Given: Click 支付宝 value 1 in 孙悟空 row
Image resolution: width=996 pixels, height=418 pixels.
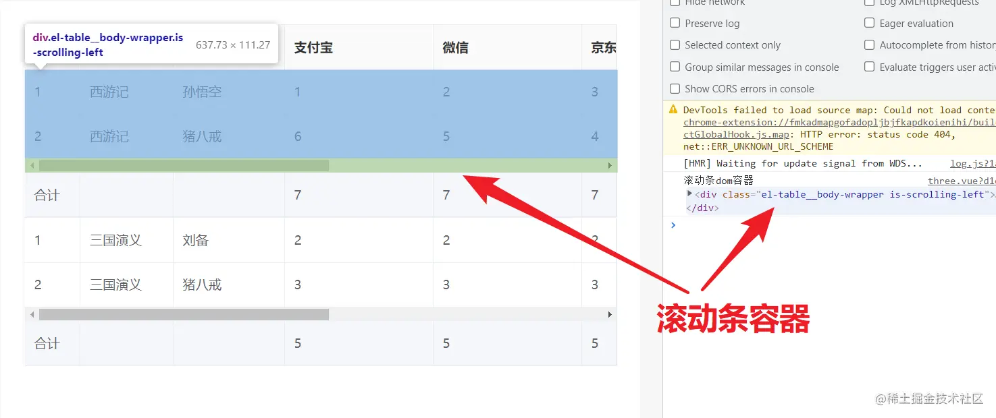Looking at the screenshot, I should tap(298, 92).
